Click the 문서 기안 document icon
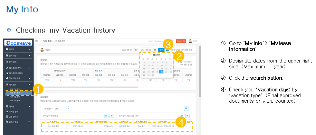This screenshot has width=316, height=135. tap(7, 55)
